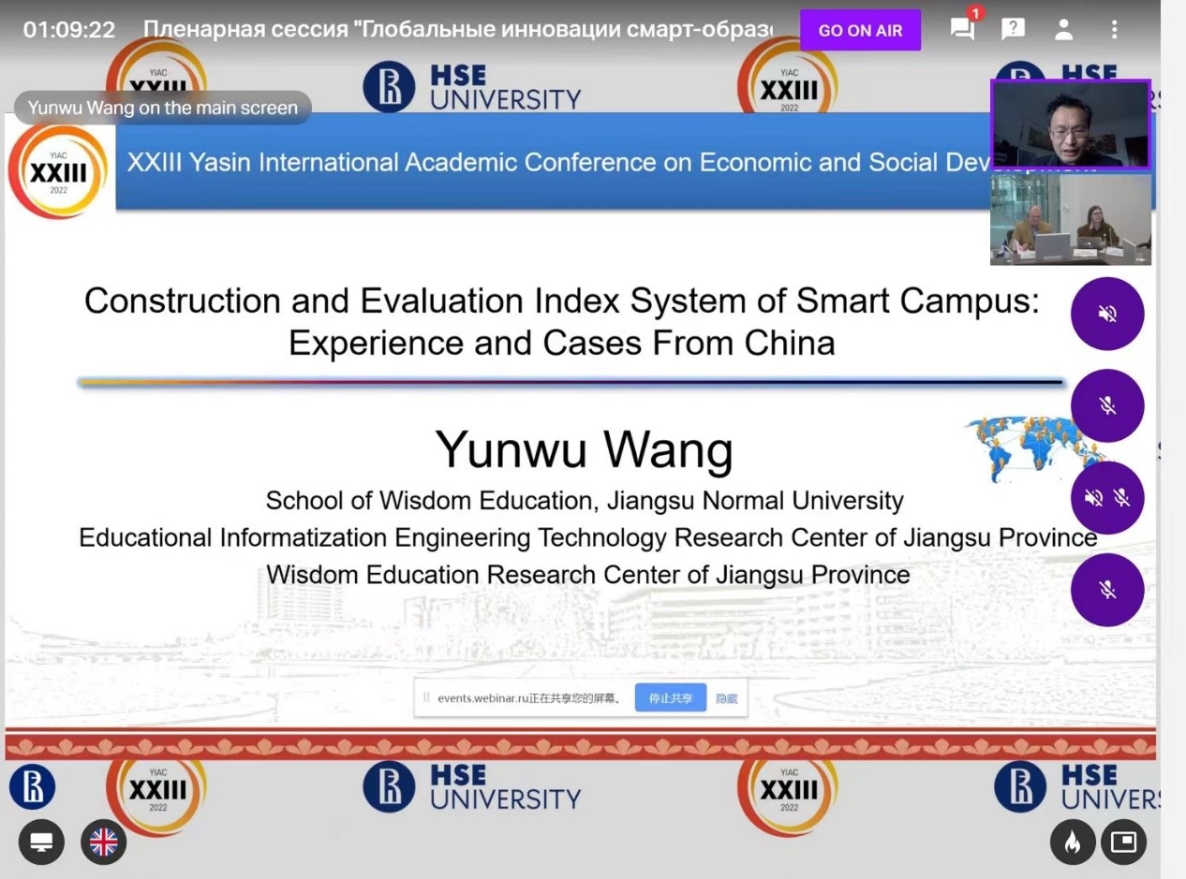This screenshot has height=879, width=1186.
Task: Show the participants list icon
Action: (1063, 29)
